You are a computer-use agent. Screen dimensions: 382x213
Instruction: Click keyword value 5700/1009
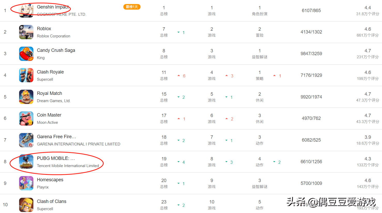pos(311,183)
